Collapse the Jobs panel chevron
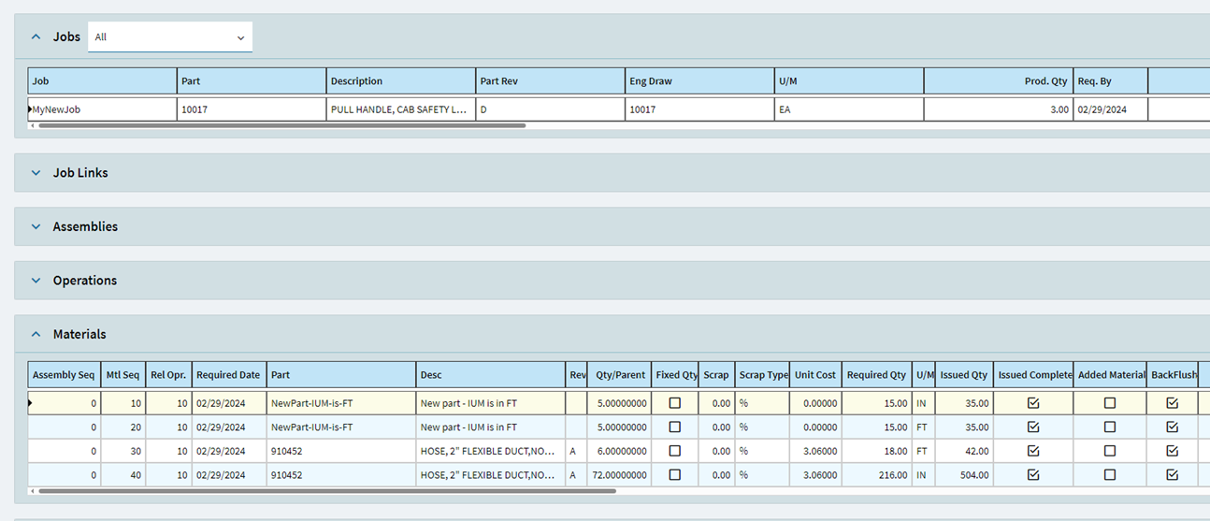Viewport: 1210px width, 521px height. 36,37
